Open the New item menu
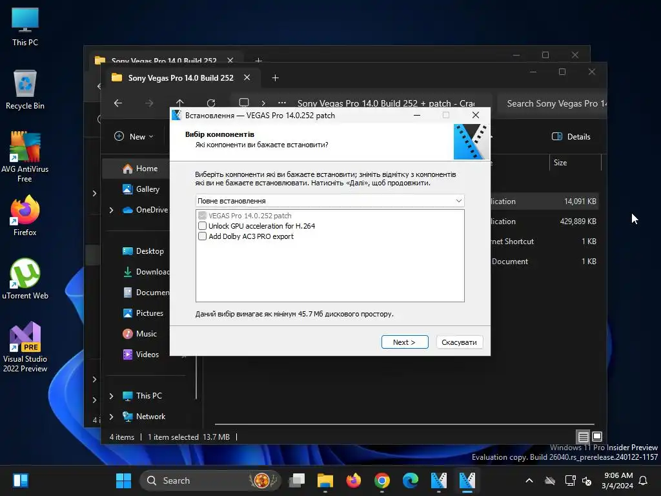Viewport: 661px width, 496px height. click(x=134, y=137)
